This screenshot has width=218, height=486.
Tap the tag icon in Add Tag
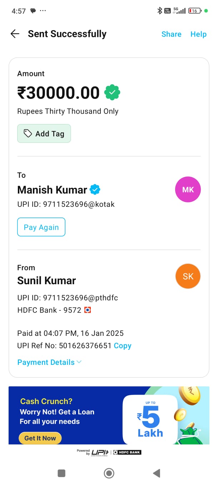tap(28, 134)
